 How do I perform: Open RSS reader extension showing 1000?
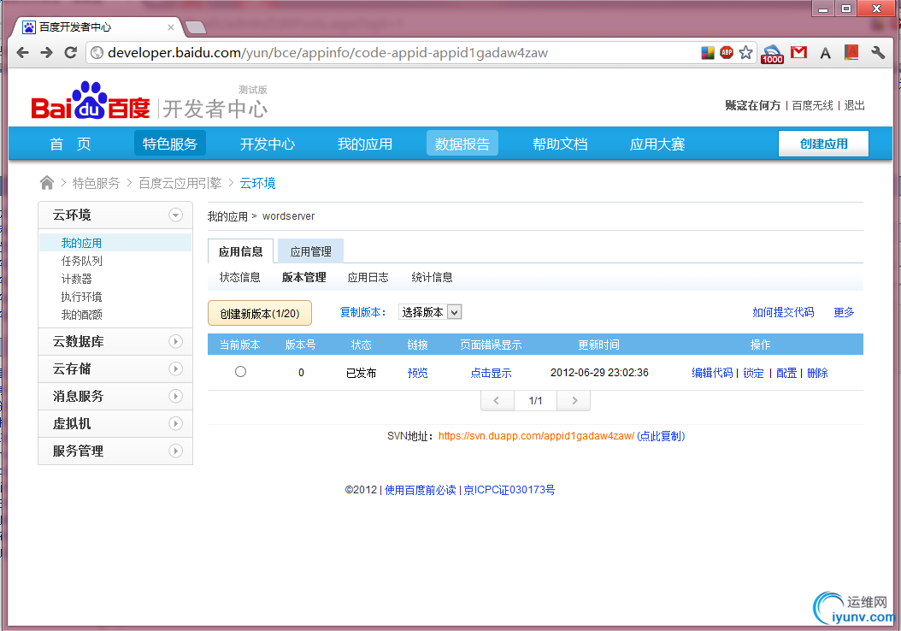tap(772, 54)
